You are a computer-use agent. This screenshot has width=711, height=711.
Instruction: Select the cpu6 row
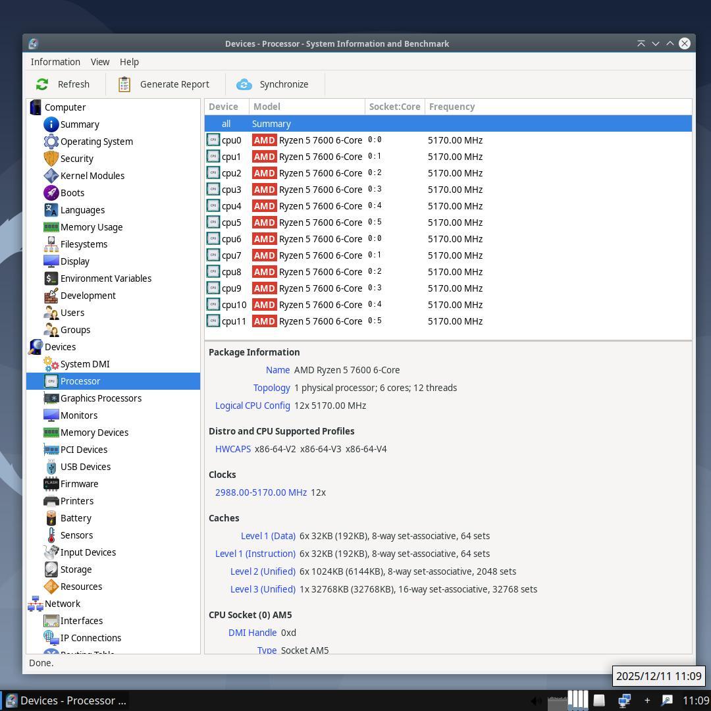[x=448, y=239]
